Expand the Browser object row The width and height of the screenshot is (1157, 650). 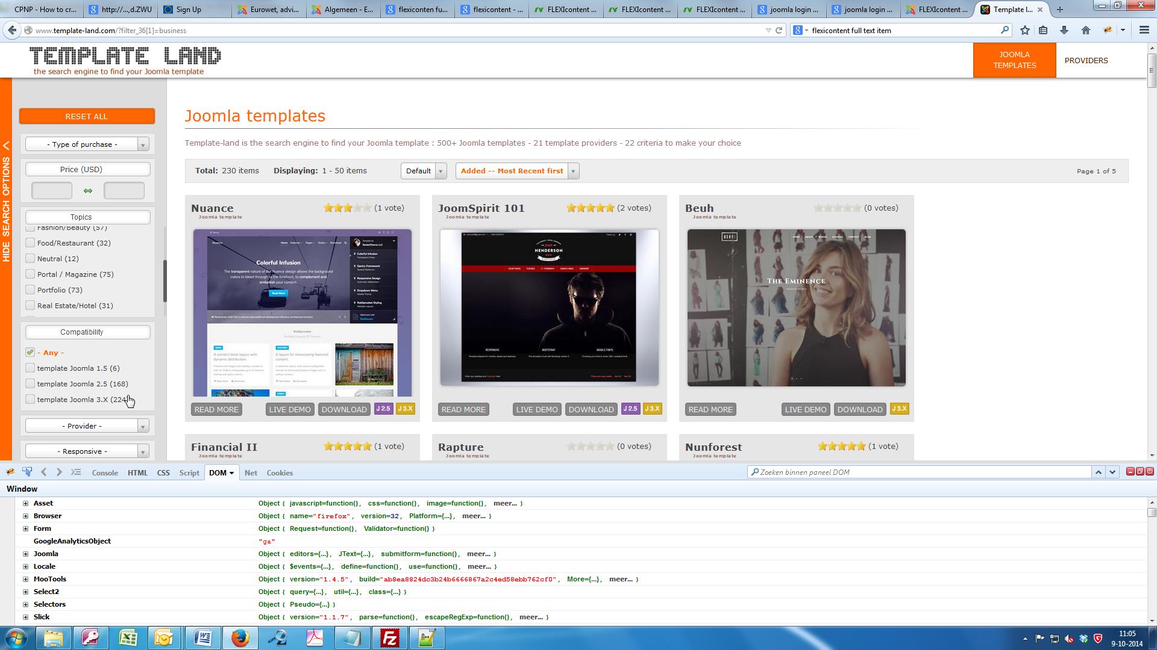click(x=25, y=516)
